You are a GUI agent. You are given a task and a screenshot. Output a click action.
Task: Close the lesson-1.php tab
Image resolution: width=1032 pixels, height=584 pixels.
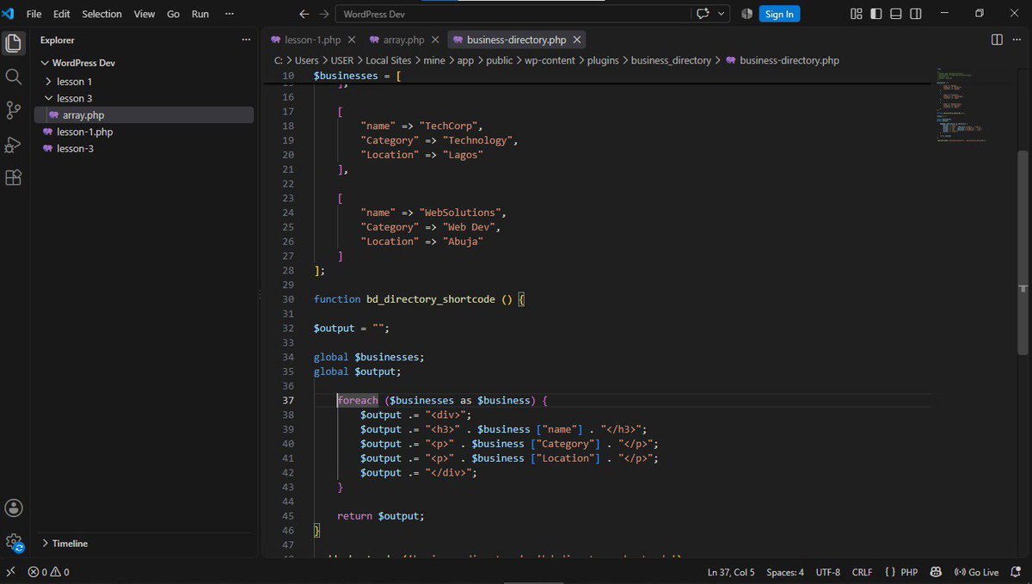pos(352,40)
